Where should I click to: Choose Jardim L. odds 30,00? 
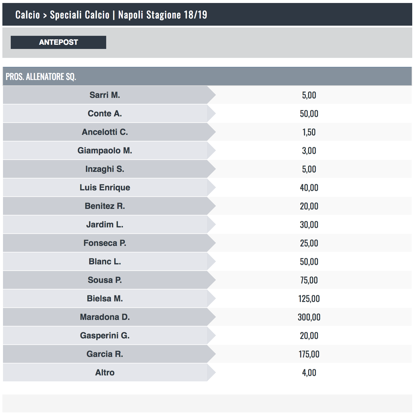coord(309,225)
